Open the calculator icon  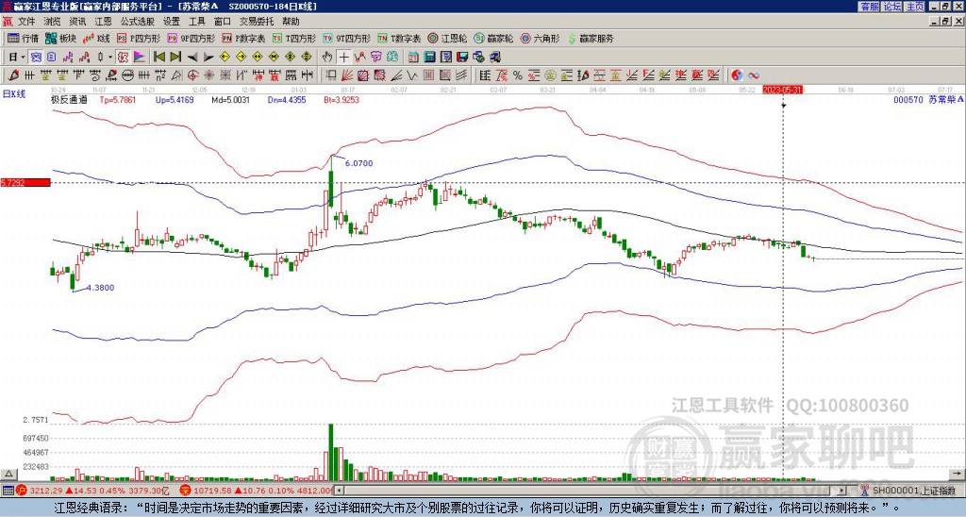tap(429, 58)
